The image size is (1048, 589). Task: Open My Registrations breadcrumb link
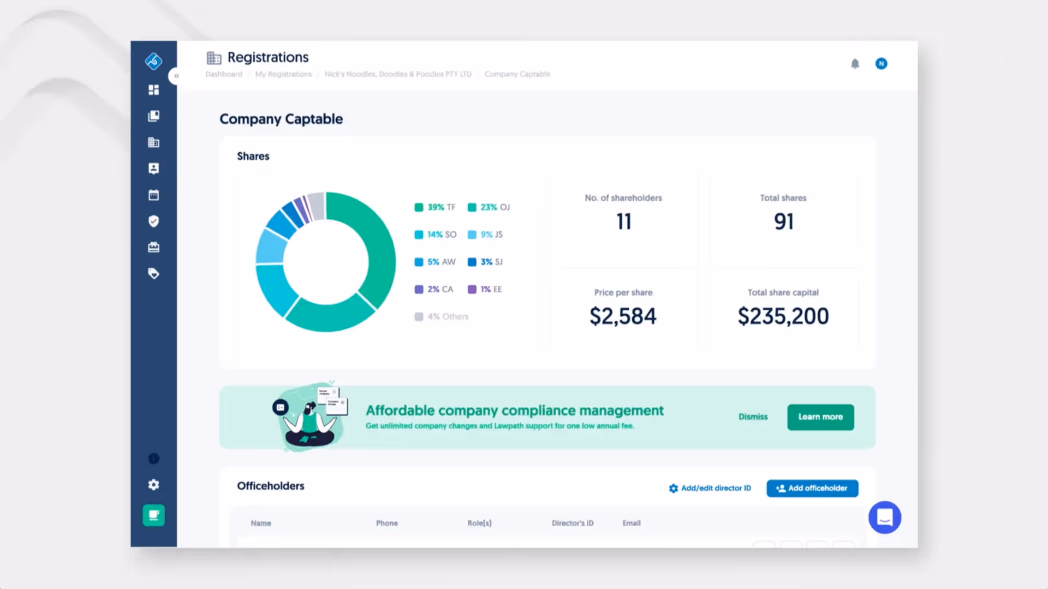click(x=283, y=74)
